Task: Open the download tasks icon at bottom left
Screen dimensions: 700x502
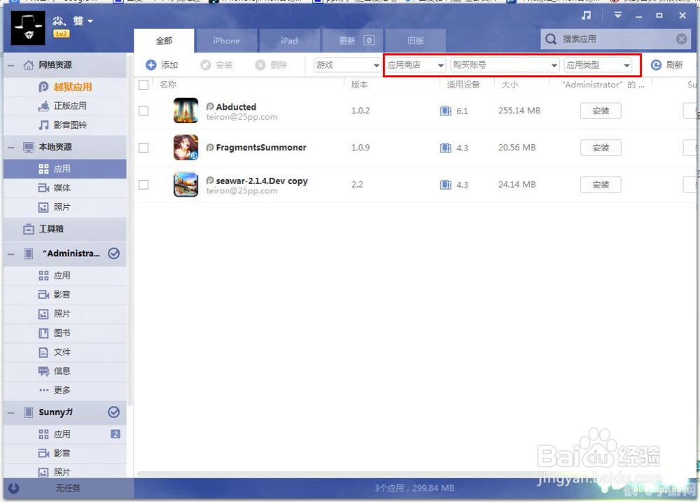Action: pos(13,488)
